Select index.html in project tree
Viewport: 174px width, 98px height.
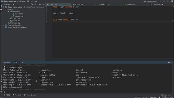[18, 16]
